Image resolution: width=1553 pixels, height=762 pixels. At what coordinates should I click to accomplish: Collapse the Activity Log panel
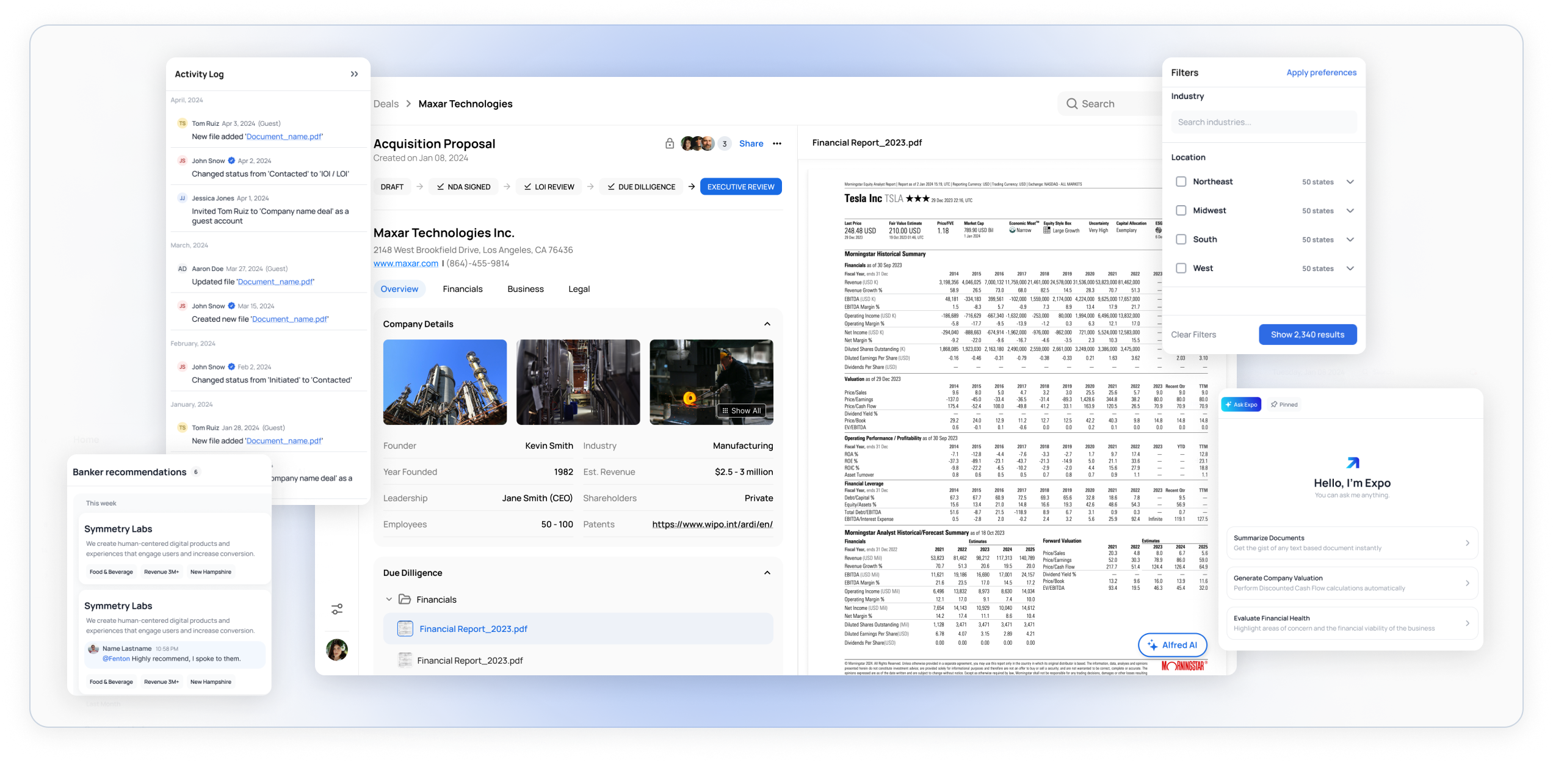pos(354,73)
